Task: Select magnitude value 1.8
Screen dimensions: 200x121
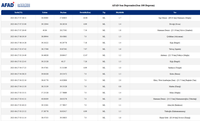Action: [x=120, y=30]
